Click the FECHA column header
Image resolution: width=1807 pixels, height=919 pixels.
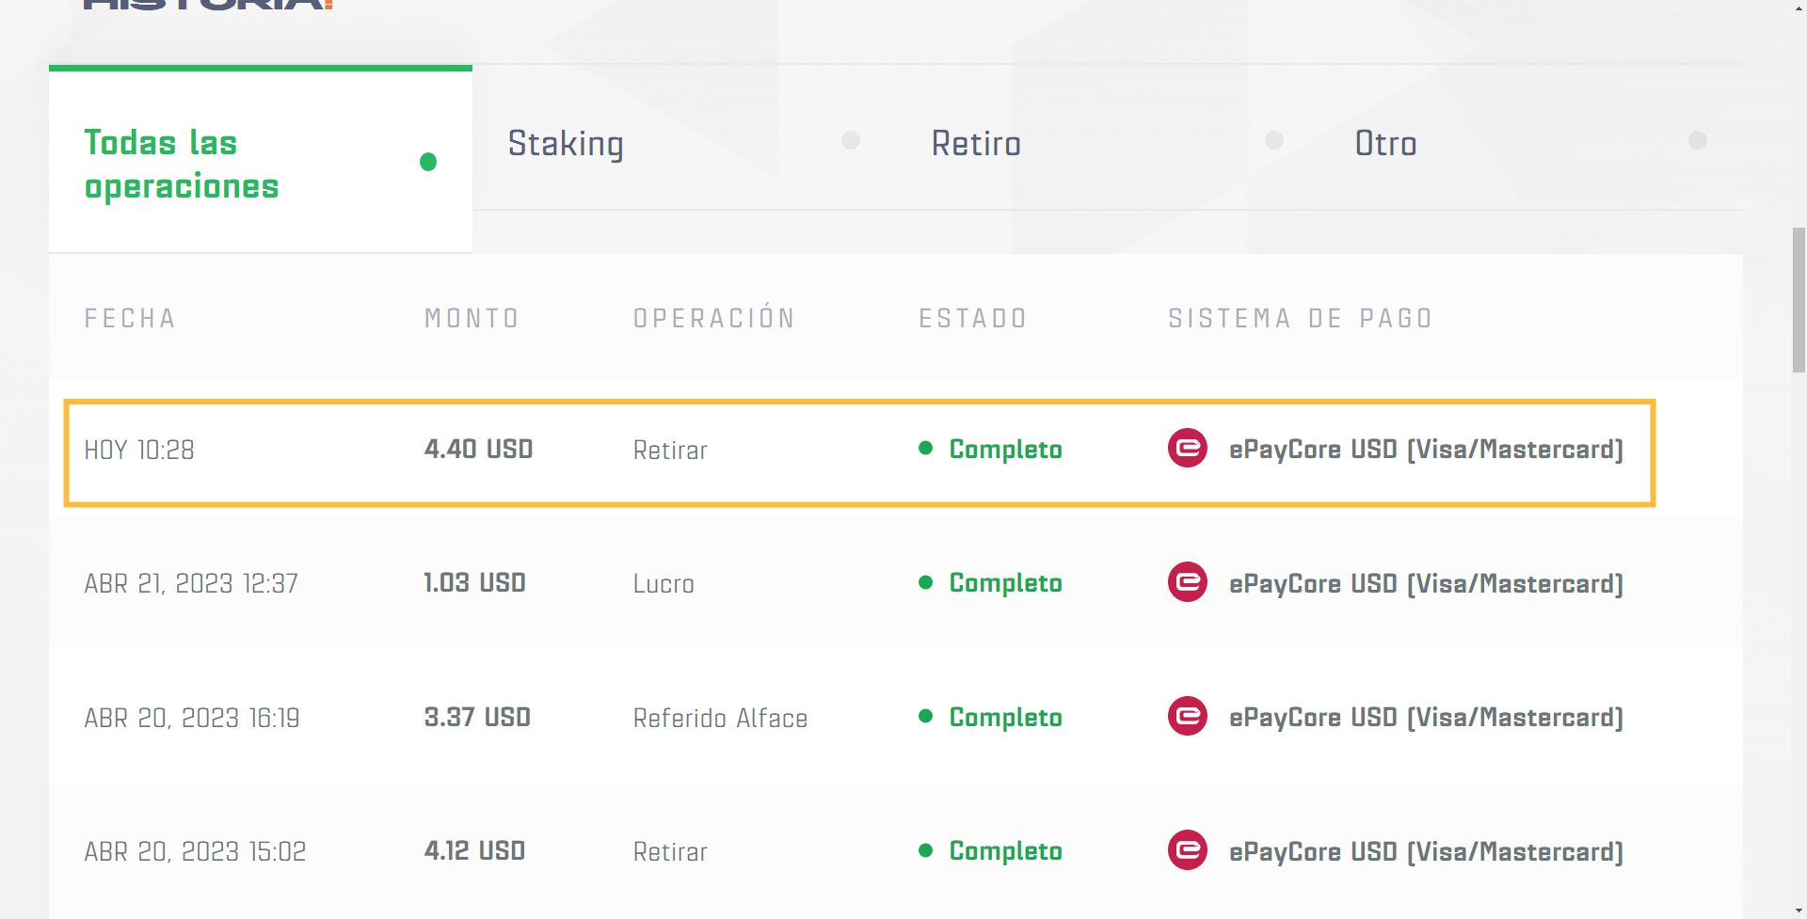(x=129, y=318)
